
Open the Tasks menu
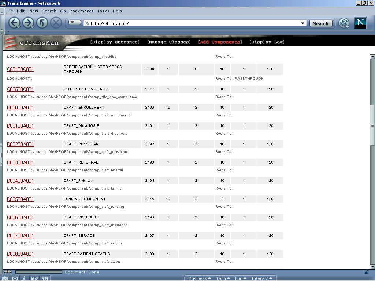(x=103, y=11)
